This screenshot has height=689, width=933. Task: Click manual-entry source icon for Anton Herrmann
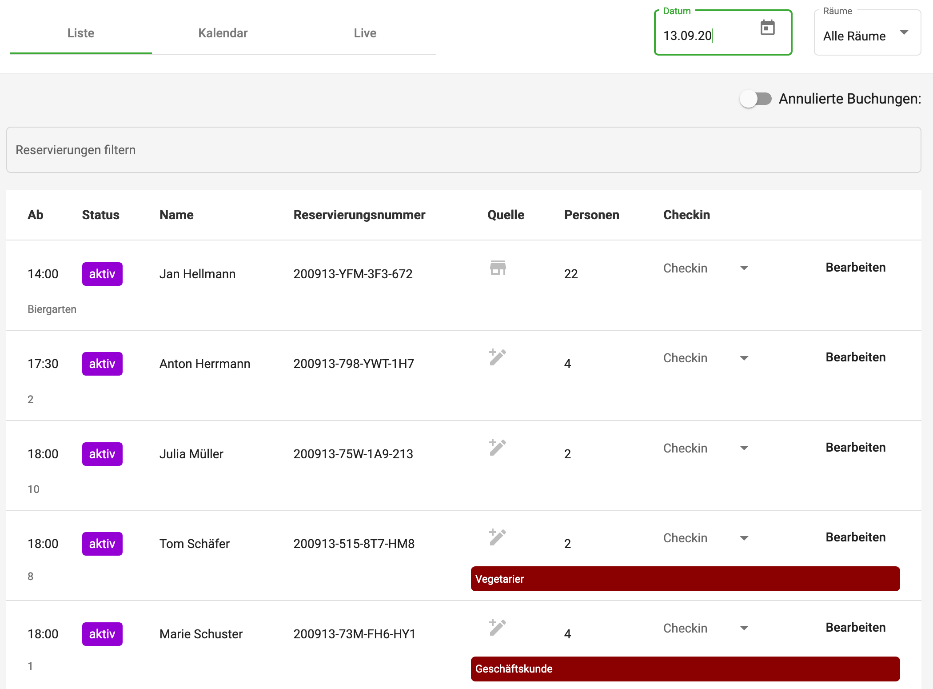point(498,357)
